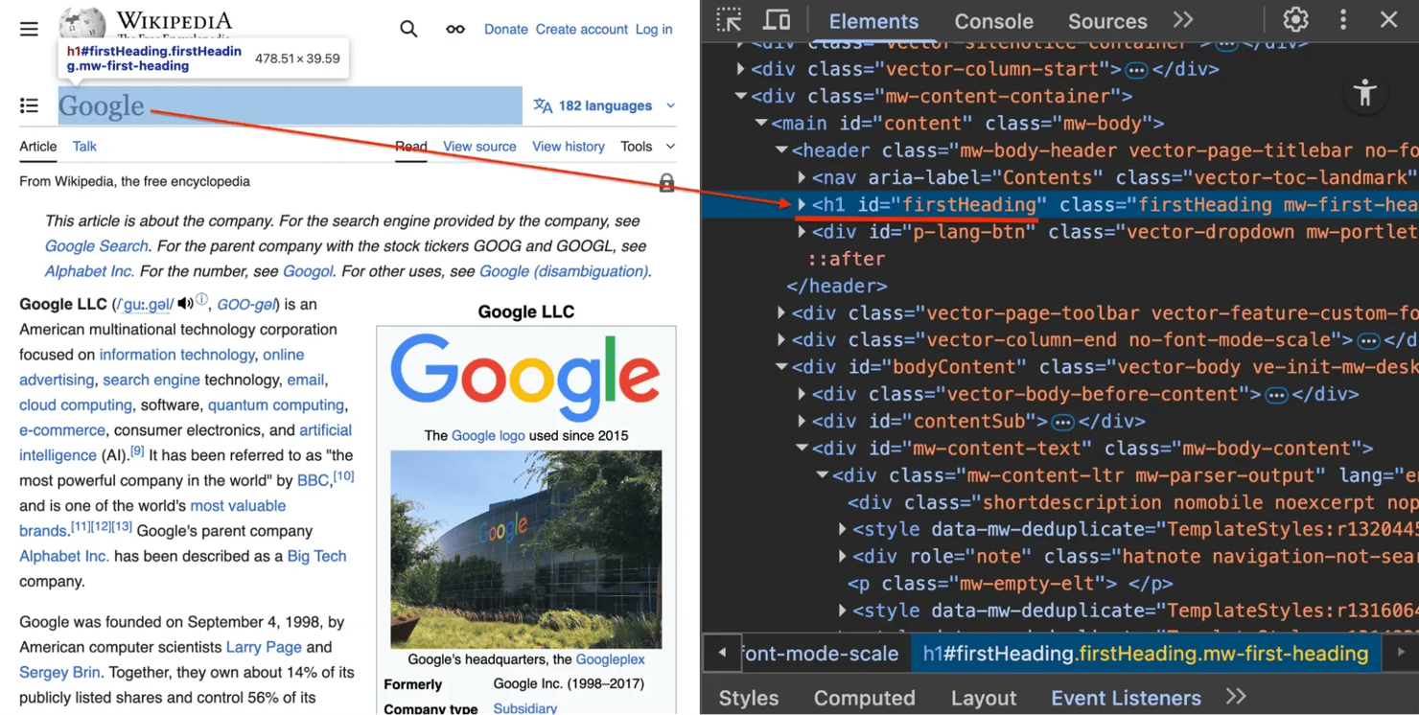Collapse the mw-content-text div node
This screenshot has height=715, width=1419.
click(x=802, y=448)
